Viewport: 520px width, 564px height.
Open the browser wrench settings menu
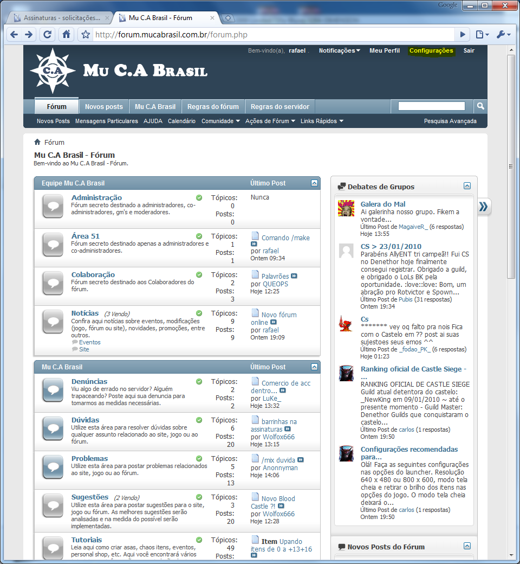click(503, 35)
